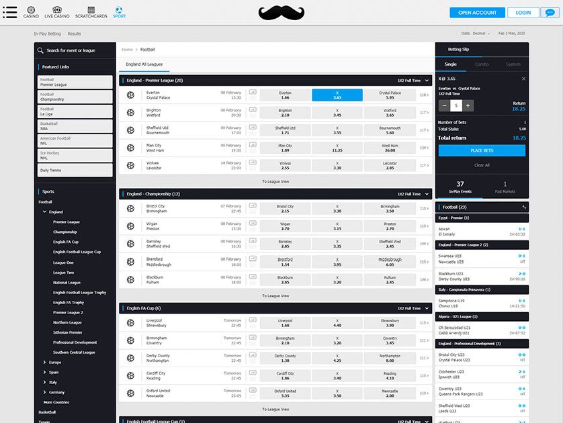
Task: Open the hamburger main menu
Action: tap(9, 12)
